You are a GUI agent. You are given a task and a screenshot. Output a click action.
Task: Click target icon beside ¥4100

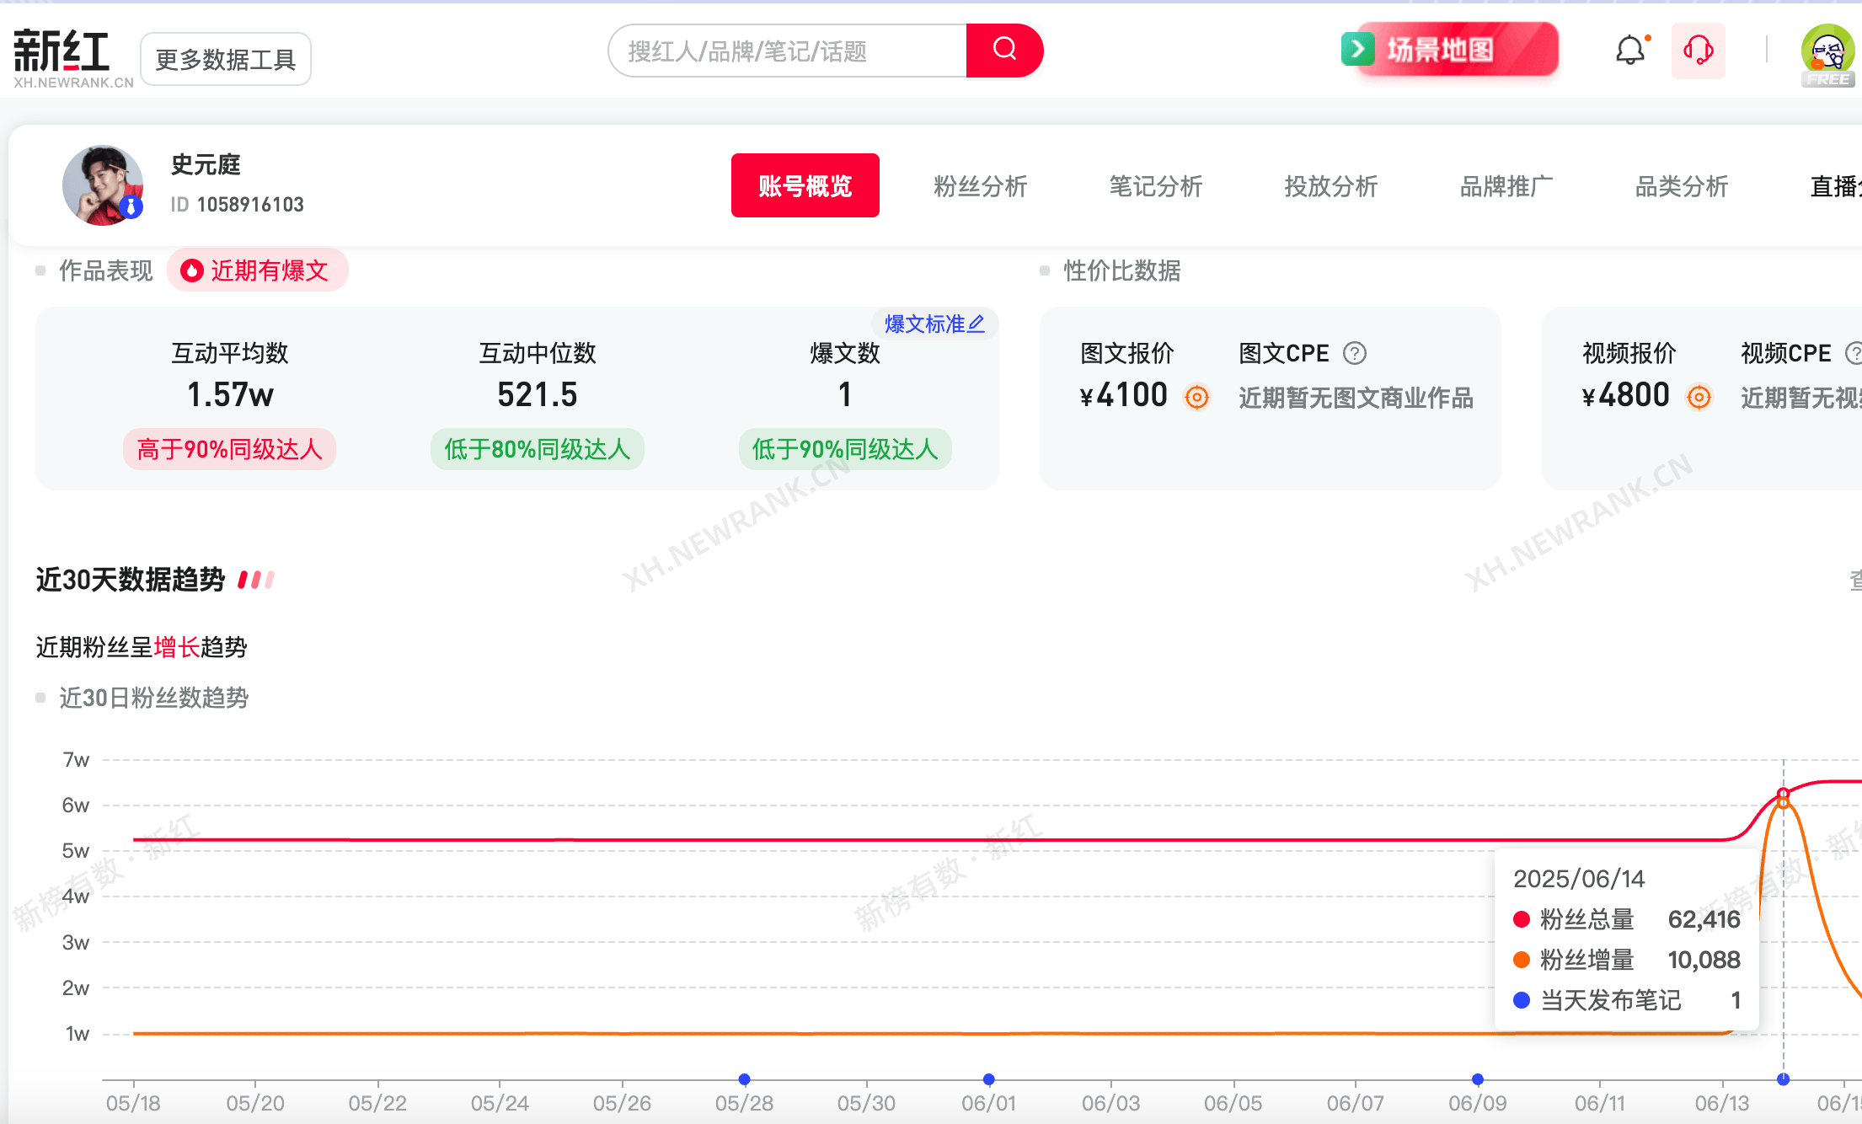pos(1197,396)
